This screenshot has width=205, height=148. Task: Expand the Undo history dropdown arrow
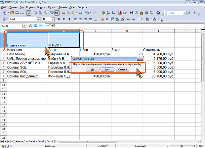[91, 13]
